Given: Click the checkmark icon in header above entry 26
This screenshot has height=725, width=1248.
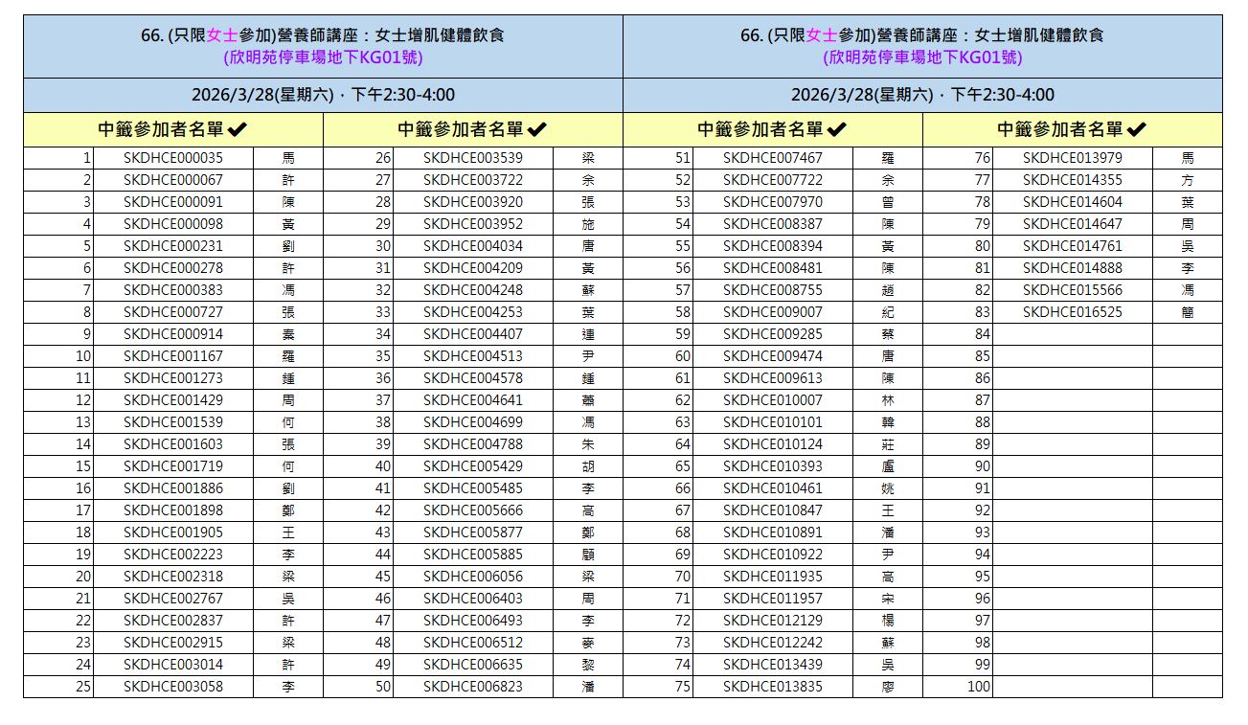Looking at the screenshot, I should click(537, 130).
